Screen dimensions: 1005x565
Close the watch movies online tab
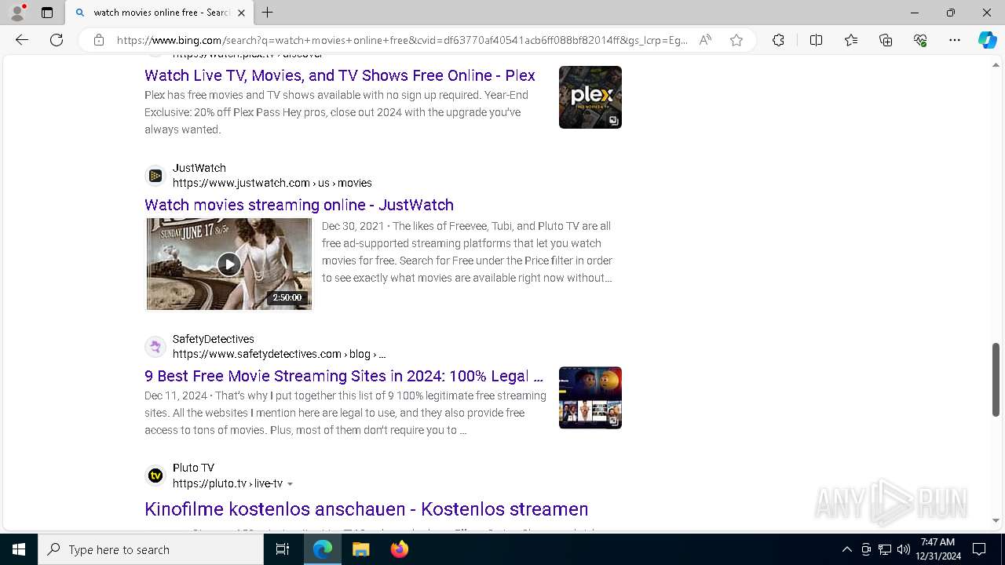pos(241,13)
